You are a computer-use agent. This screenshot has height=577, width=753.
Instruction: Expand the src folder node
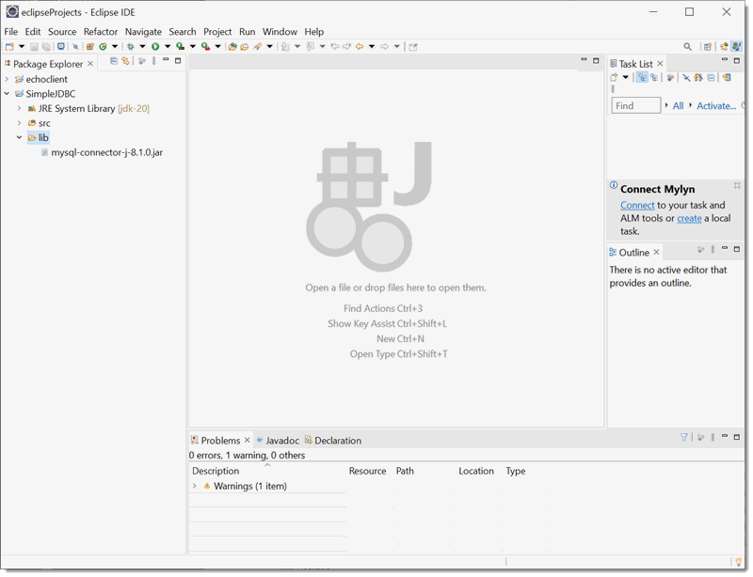coord(19,123)
